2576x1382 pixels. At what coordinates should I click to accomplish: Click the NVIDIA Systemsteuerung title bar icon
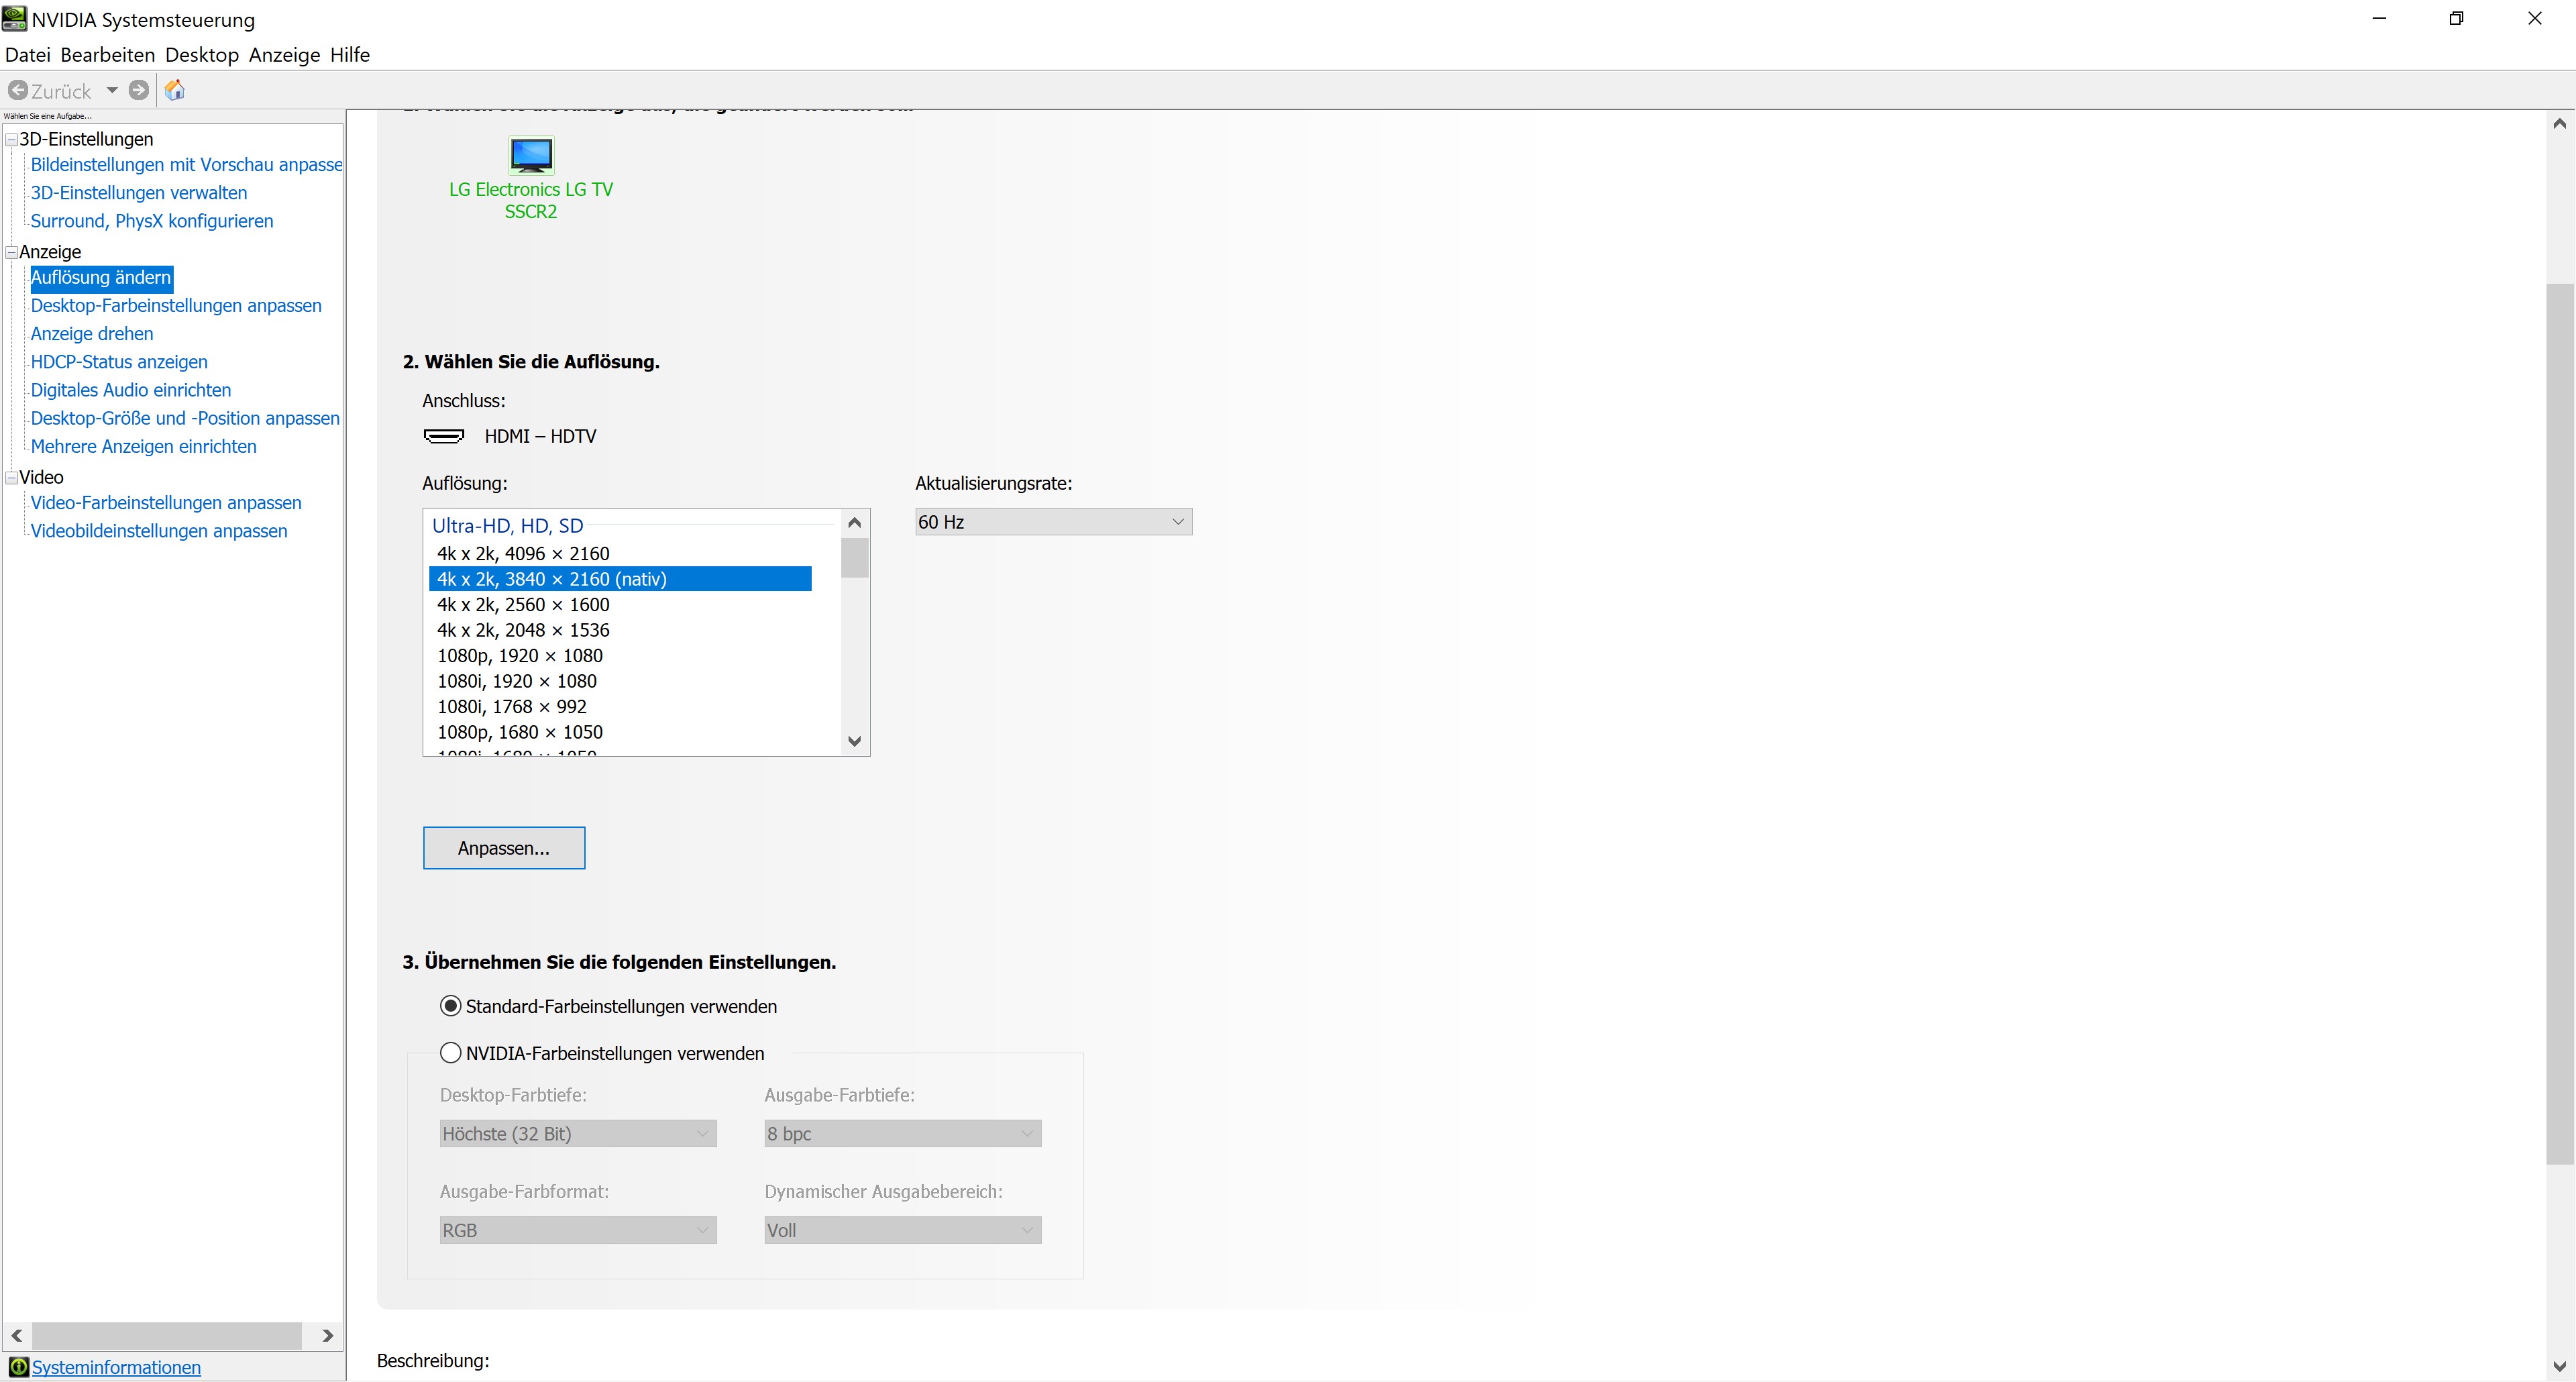[x=14, y=19]
